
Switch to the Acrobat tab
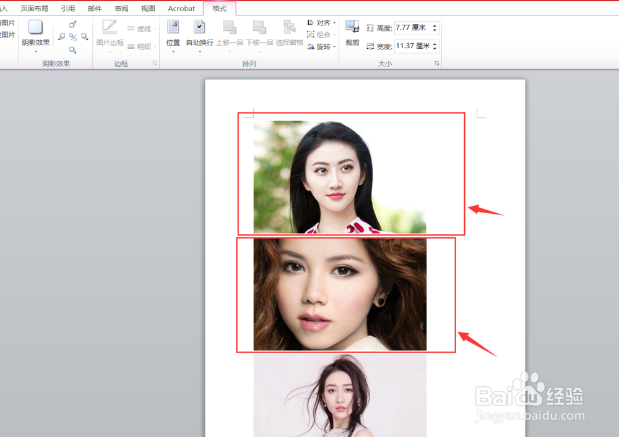pos(181,8)
